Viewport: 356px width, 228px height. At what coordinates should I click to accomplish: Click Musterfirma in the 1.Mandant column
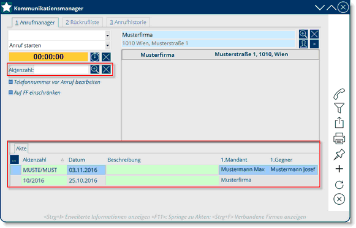(236, 180)
